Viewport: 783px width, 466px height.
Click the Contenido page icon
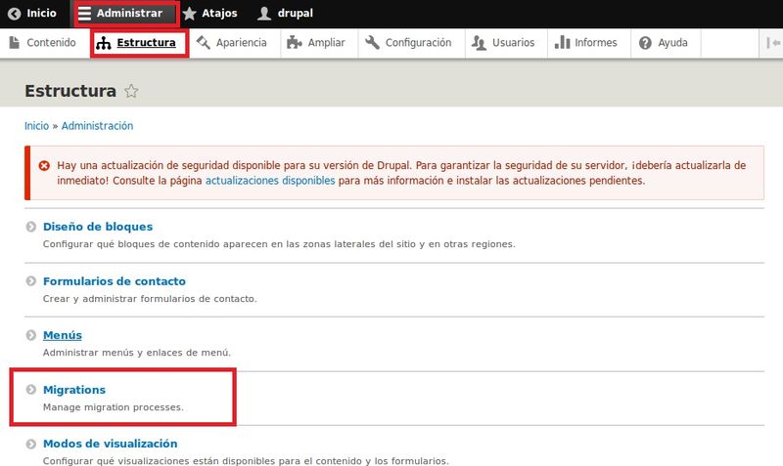(15, 42)
